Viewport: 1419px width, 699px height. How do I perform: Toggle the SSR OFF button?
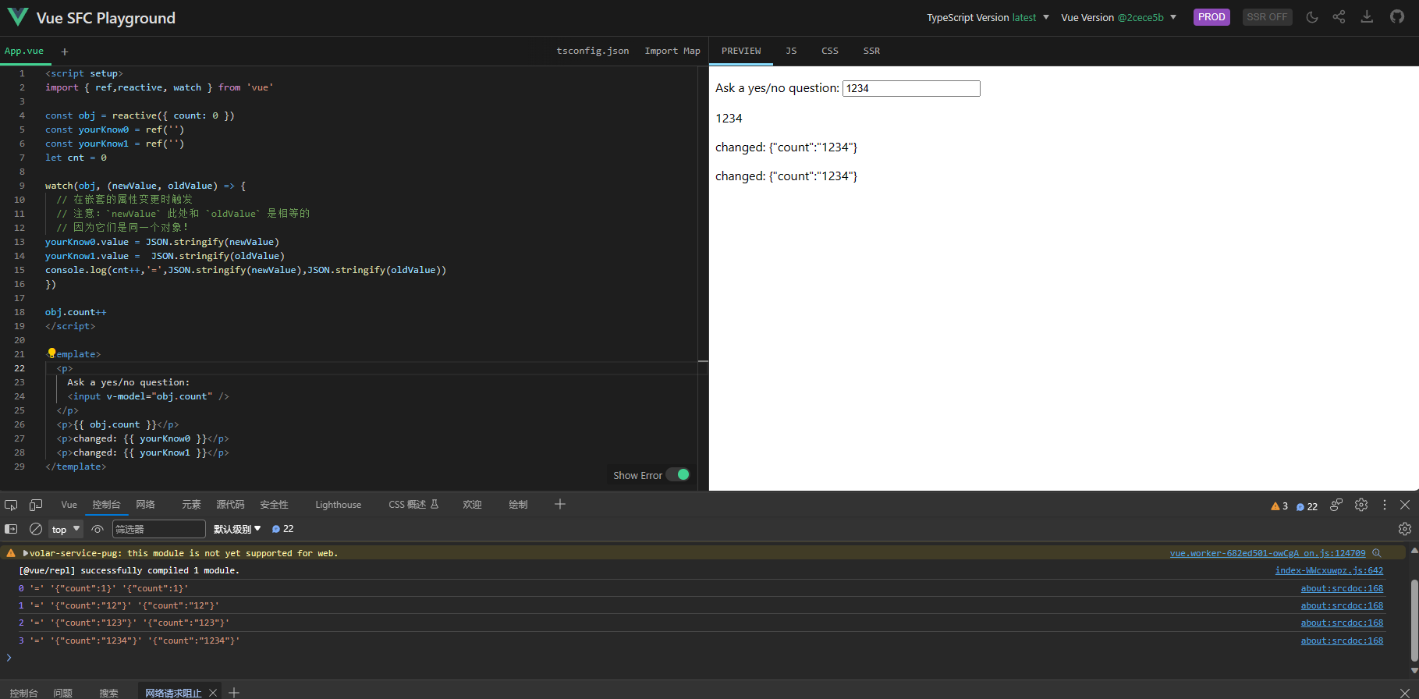[x=1267, y=17]
